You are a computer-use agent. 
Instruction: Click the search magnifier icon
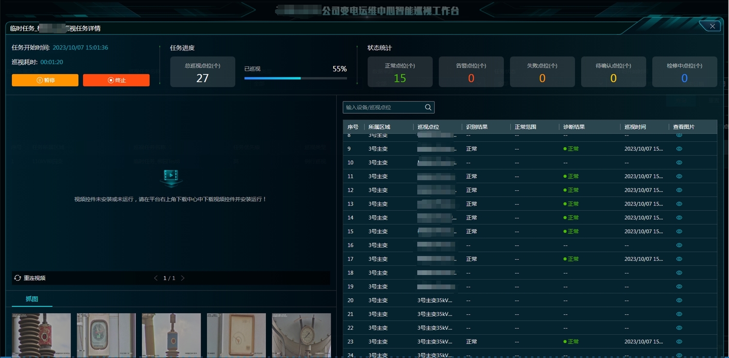(x=428, y=107)
